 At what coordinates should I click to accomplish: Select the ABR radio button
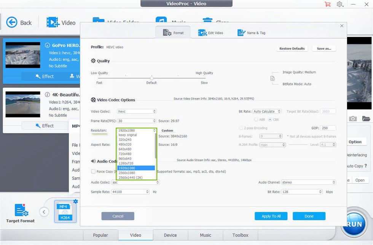[x=256, y=119]
